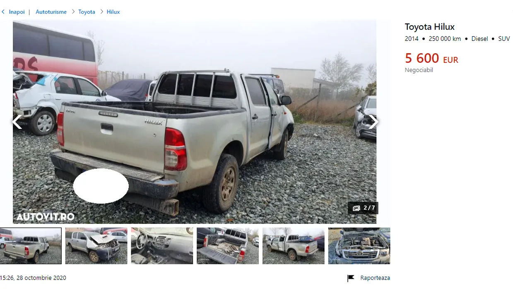Select the open cargo bed thumbnail
Viewport: 513px width, 289px height.
(228, 246)
